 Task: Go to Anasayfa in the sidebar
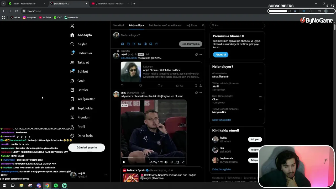click(x=81, y=35)
